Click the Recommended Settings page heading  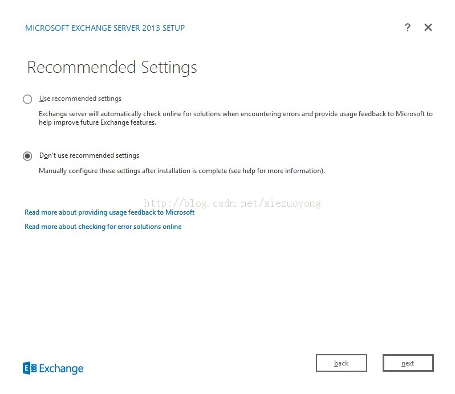click(112, 67)
